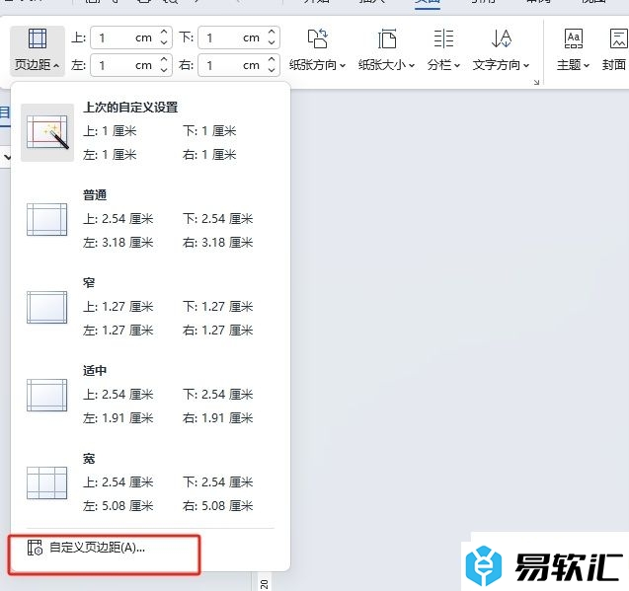The height and width of the screenshot is (591, 629).
Task: Click the 窄 preset thumbnail icon
Action: 47,308
